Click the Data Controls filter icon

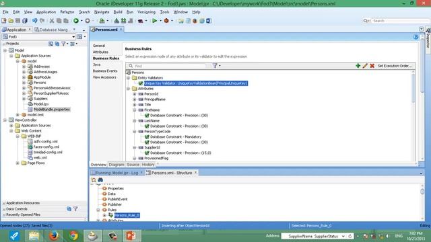(75, 209)
